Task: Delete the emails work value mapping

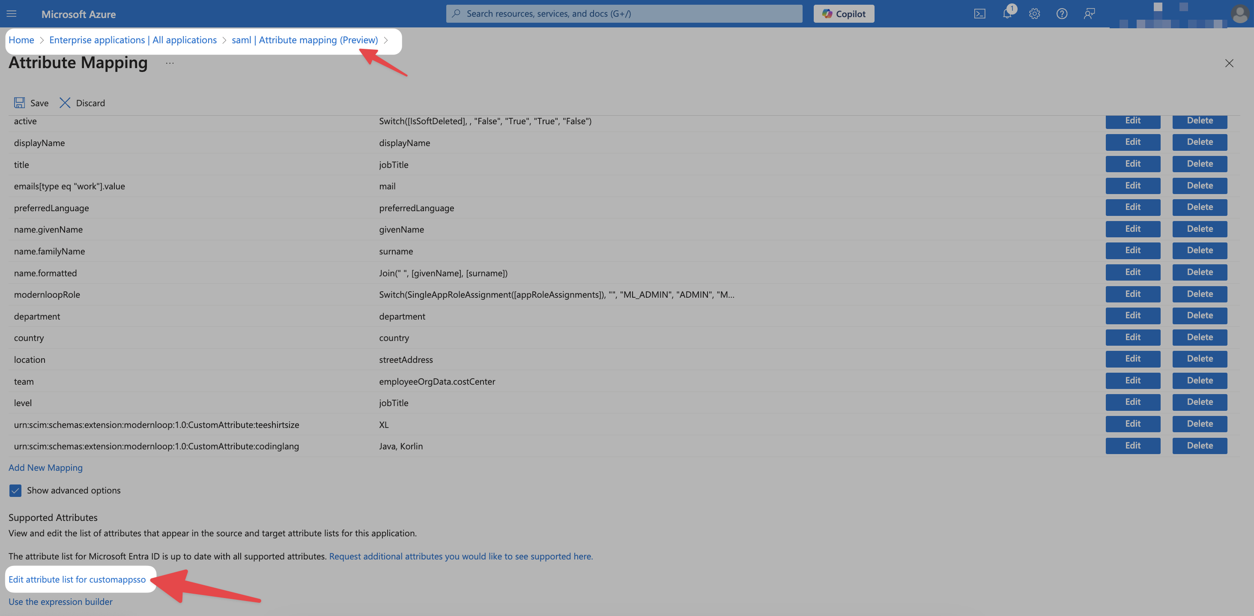Action: click(1200, 185)
